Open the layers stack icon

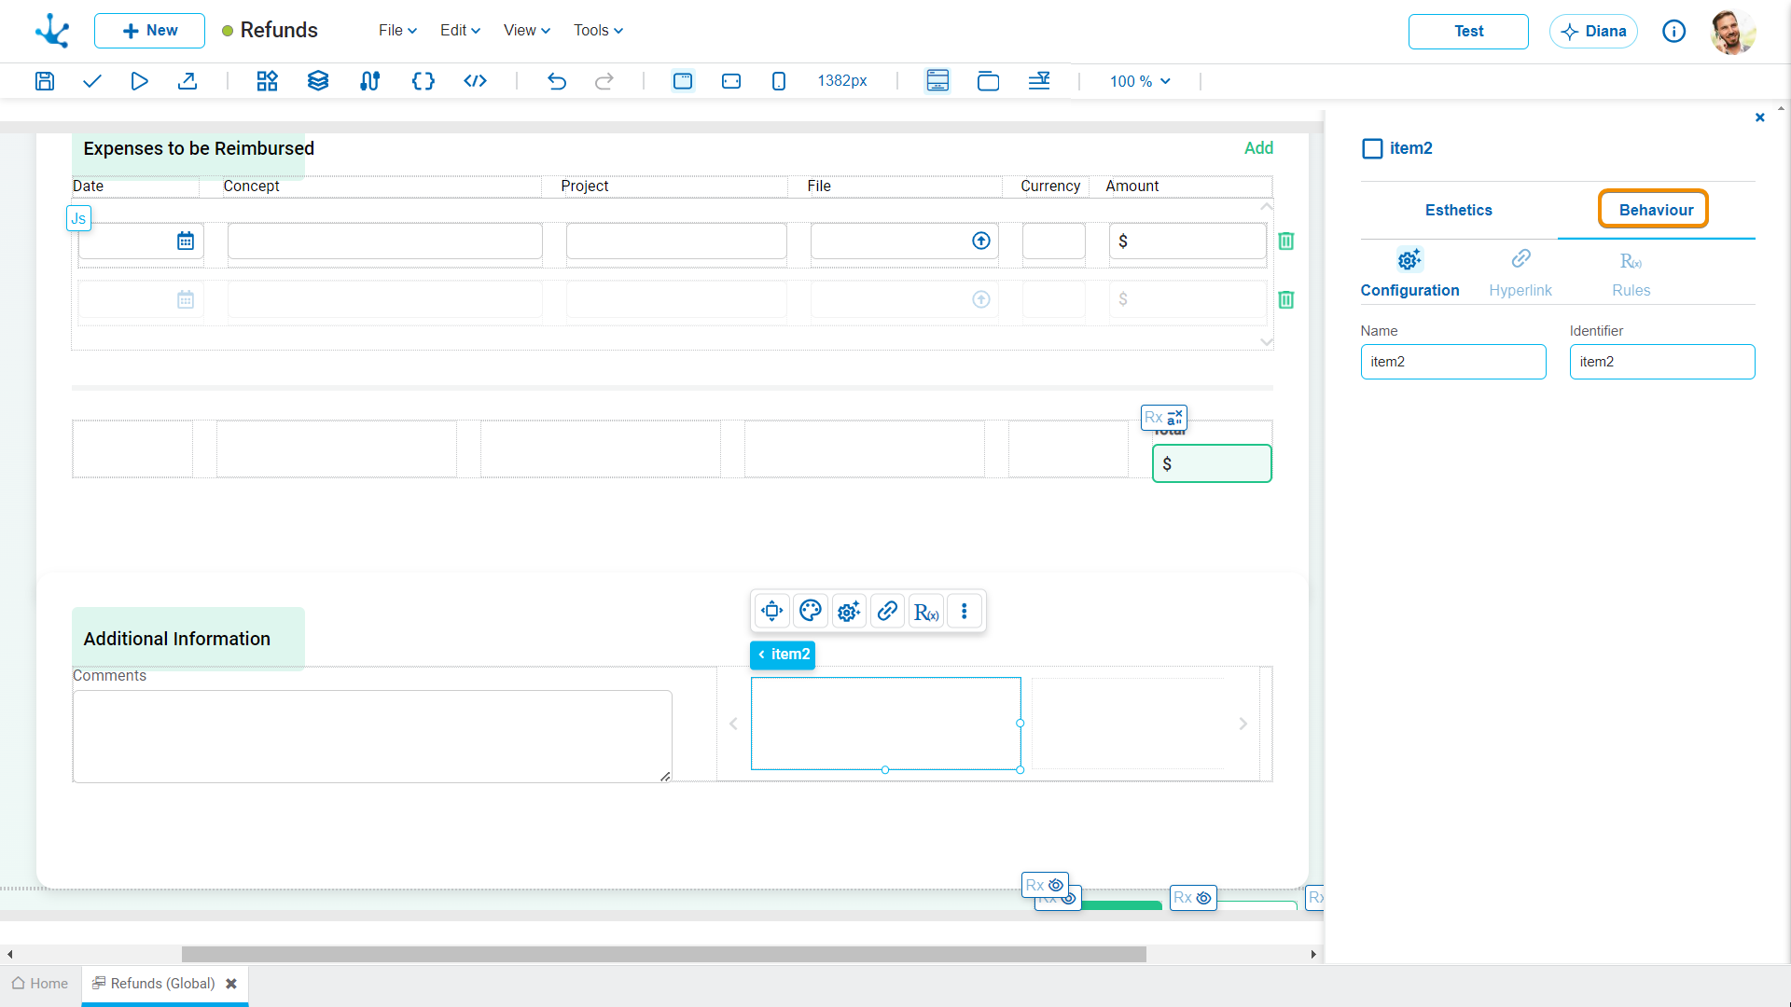coord(318,81)
